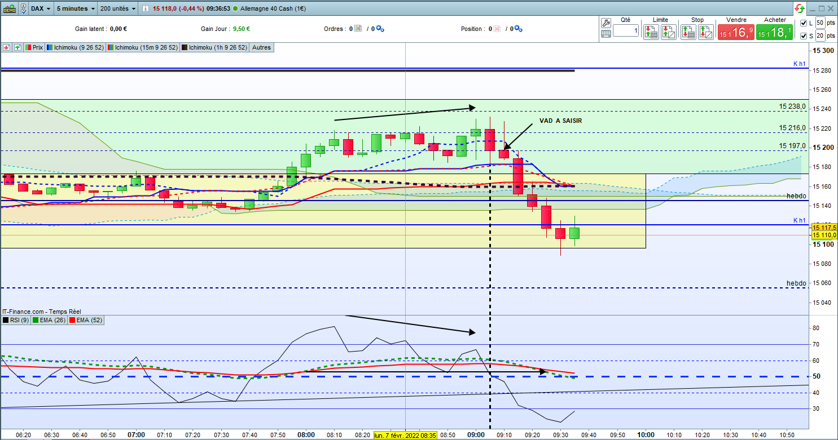This screenshot has width=838, height=440.
Task: Select the RSI (9) indicator tab
Action: point(16,321)
